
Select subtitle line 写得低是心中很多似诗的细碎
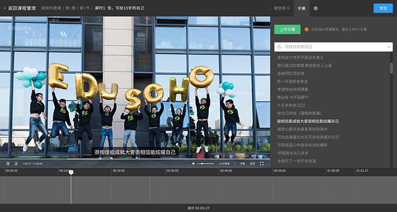point(302,145)
